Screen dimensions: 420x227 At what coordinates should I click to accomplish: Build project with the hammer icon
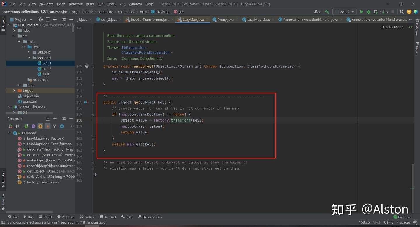327,12
